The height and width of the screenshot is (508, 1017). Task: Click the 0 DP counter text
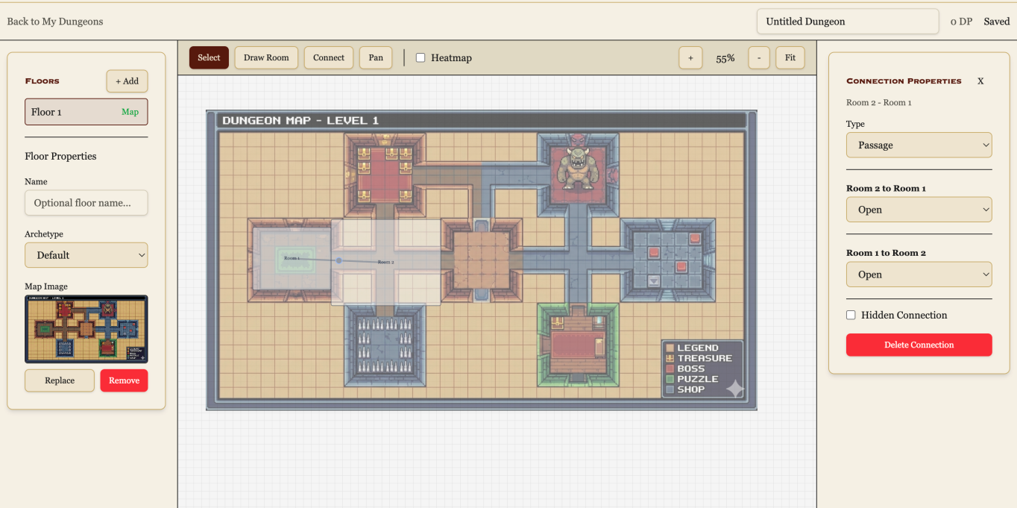961,22
